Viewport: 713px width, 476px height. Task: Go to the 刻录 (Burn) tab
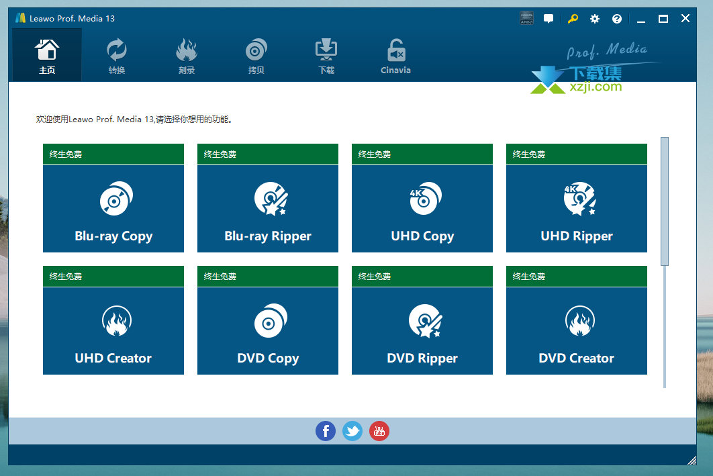tap(187, 56)
